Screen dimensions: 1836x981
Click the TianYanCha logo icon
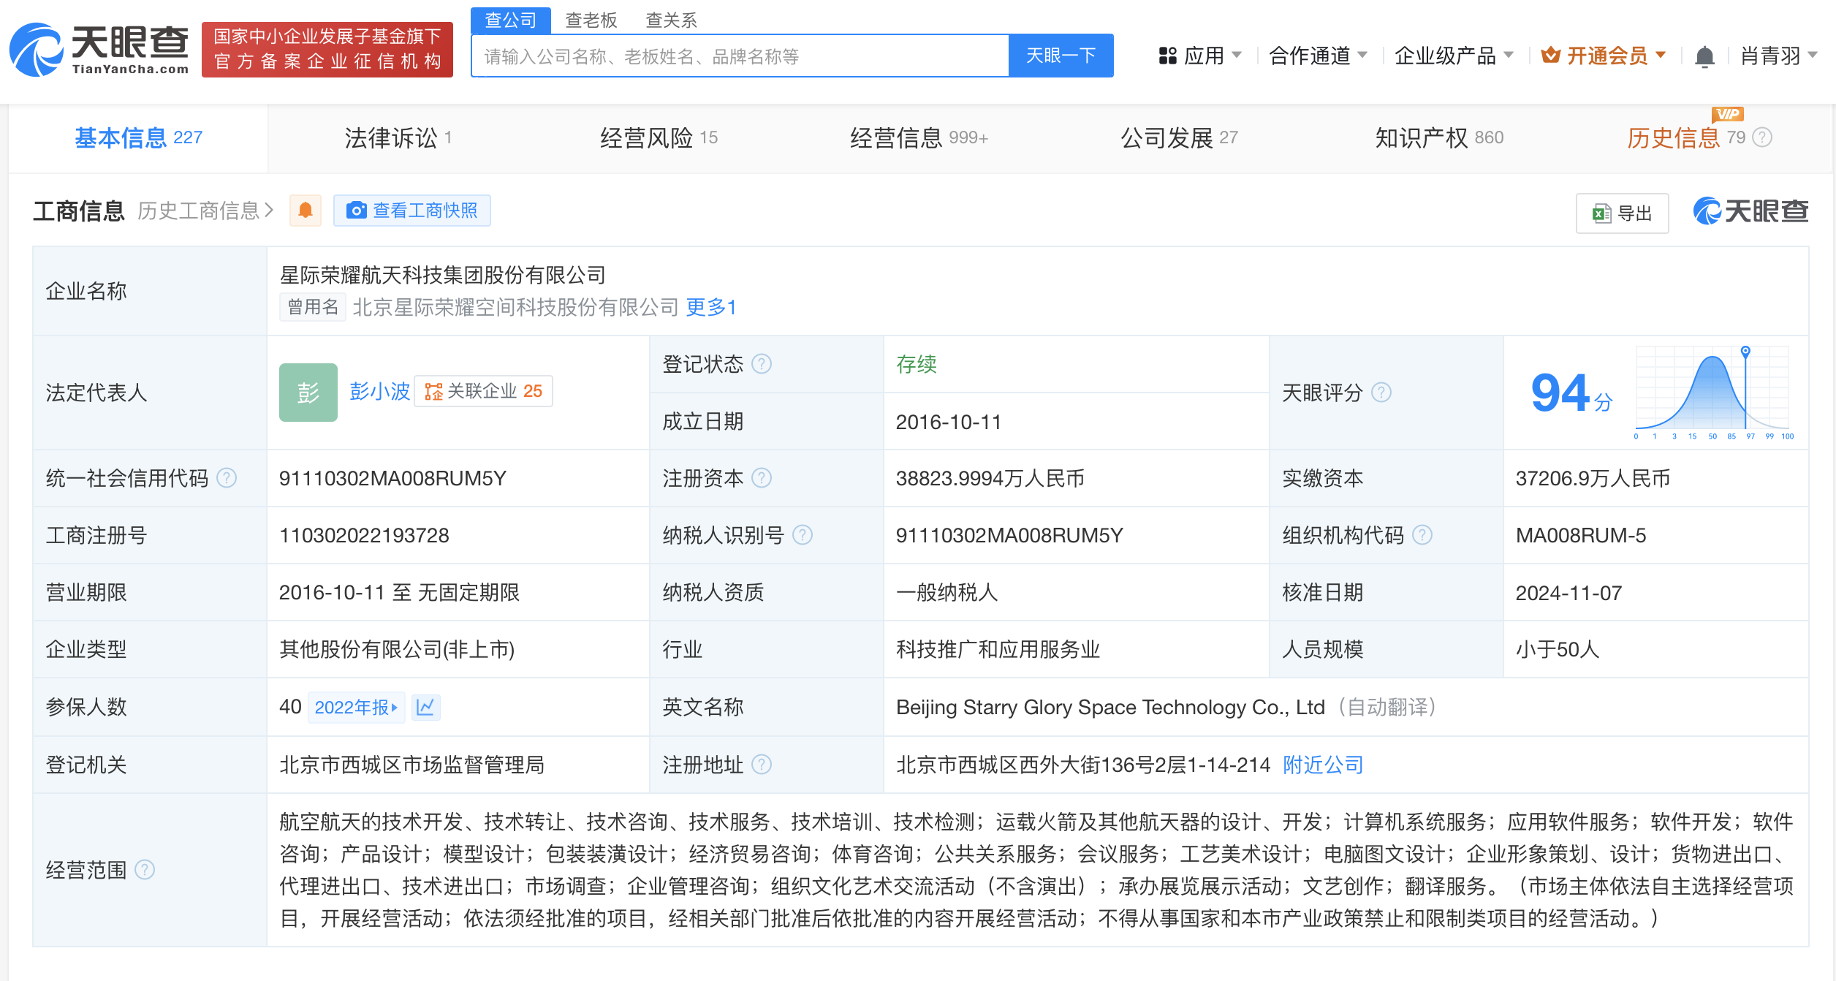point(37,50)
